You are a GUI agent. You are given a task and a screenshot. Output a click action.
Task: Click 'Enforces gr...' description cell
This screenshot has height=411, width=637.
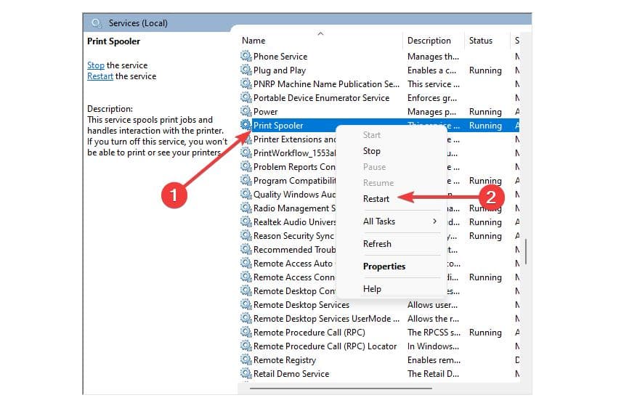coord(432,98)
